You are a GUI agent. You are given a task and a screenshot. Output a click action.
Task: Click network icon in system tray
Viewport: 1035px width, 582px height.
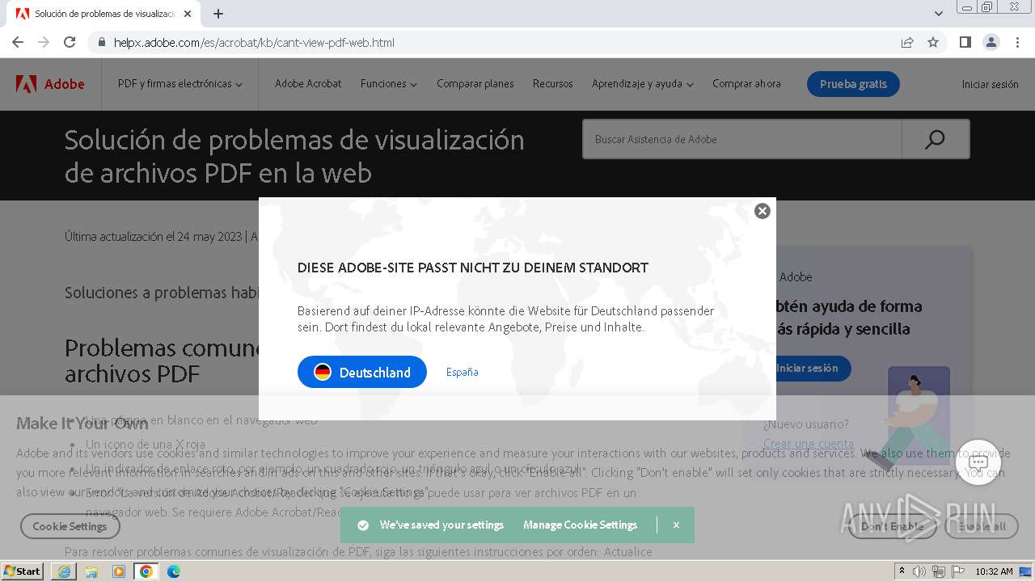pos(939,571)
